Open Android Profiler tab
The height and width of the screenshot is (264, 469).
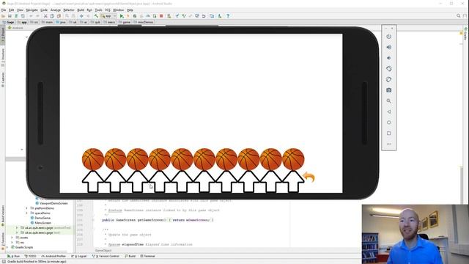(x=53, y=256)
